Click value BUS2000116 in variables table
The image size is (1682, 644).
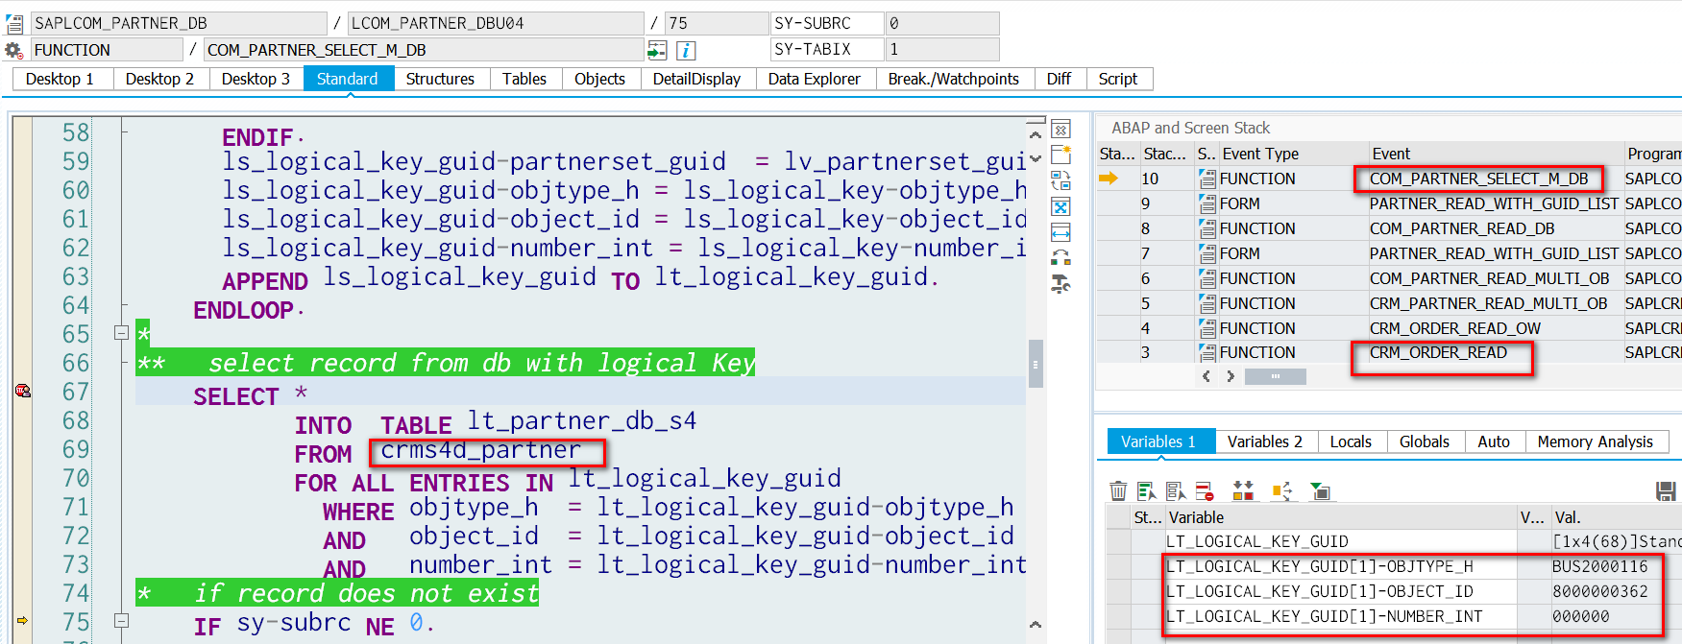[1599, 566]
